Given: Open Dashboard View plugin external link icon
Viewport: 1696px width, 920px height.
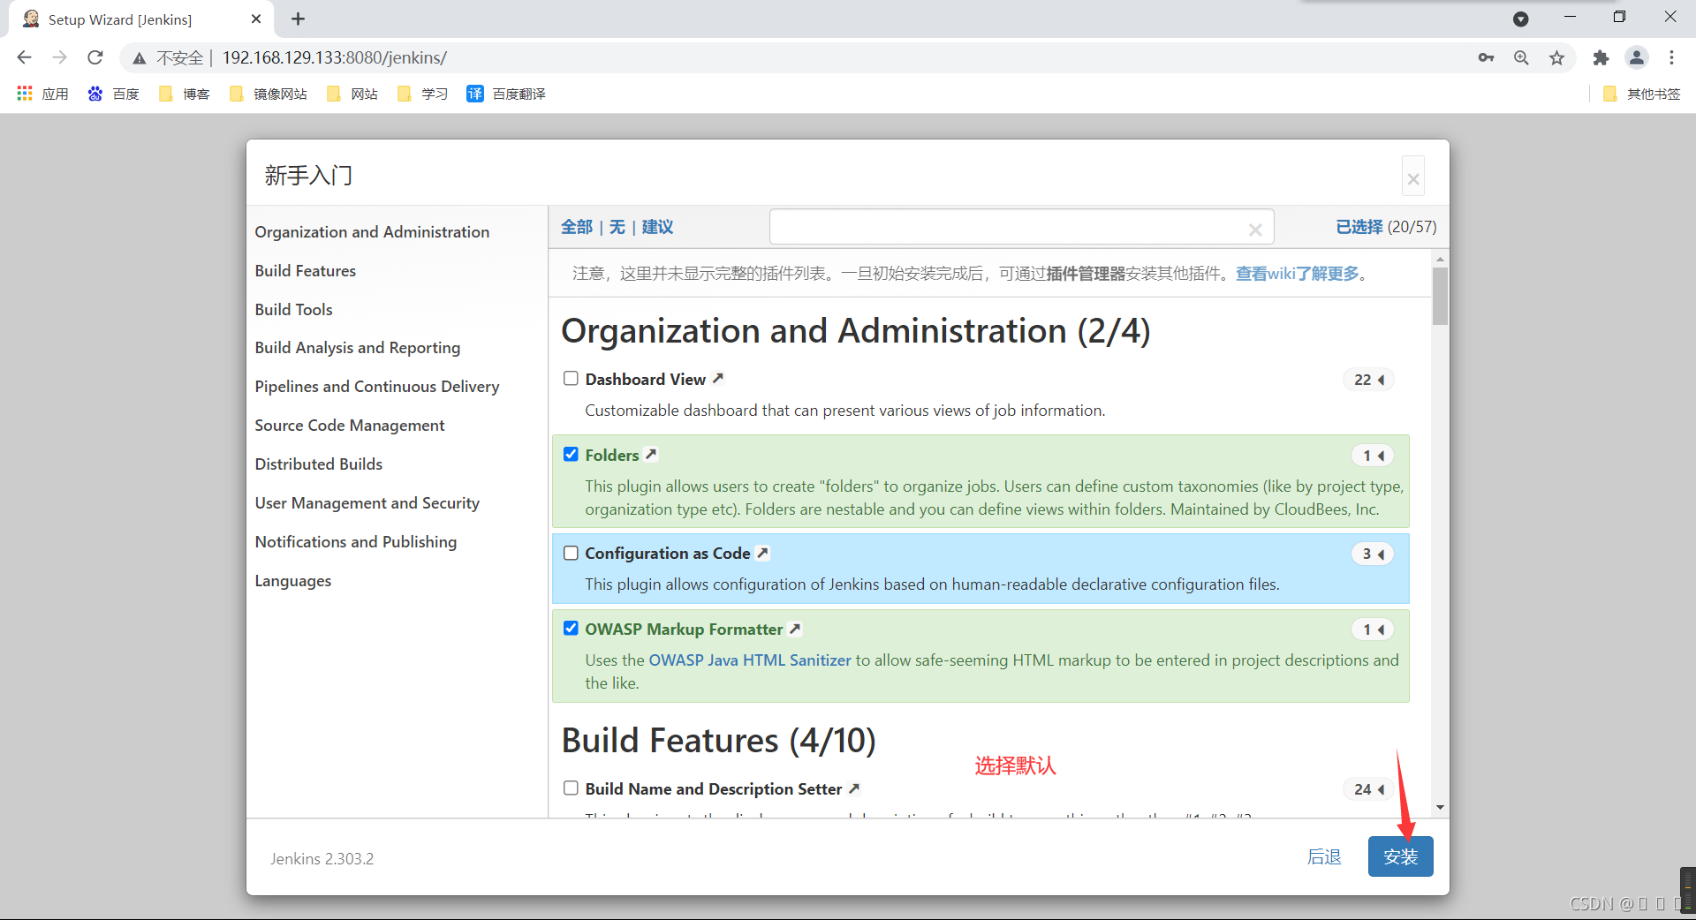Looking at the screenshot, I should point(718,378).
